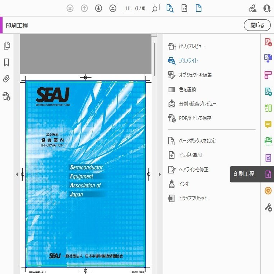The width and height of the screenshot is (274, 274).
Task: Go to first page arrow icon
Action: pyautogui.click(x=70, y=8)
